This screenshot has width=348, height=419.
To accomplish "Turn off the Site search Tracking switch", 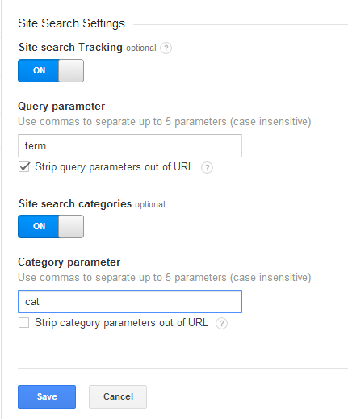I will pyautogui.click(x=51, y=70).
